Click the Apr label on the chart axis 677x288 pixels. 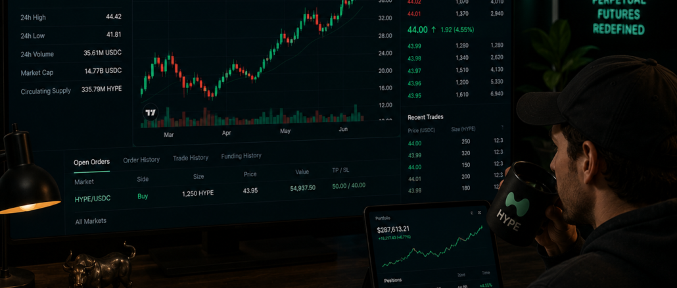click(227, 133)
